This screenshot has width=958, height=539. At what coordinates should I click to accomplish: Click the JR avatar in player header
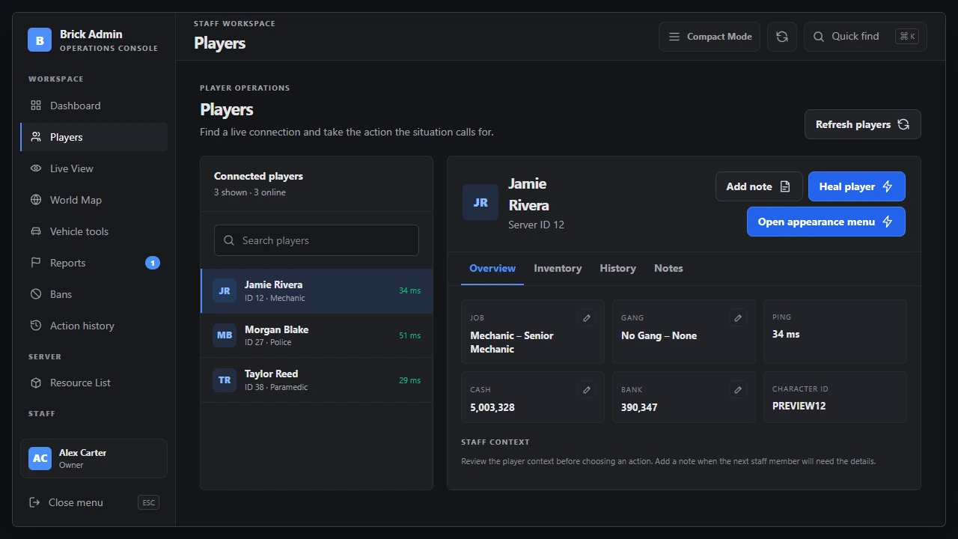[480, 202]
